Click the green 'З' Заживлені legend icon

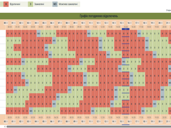(31, 4)
